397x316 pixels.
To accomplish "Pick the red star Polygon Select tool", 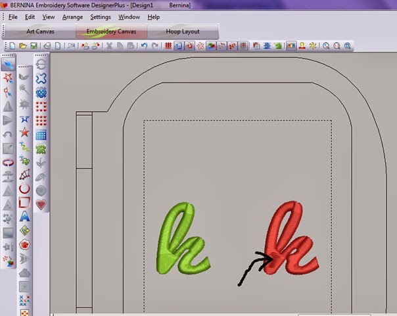I will (x=8, y=78).
